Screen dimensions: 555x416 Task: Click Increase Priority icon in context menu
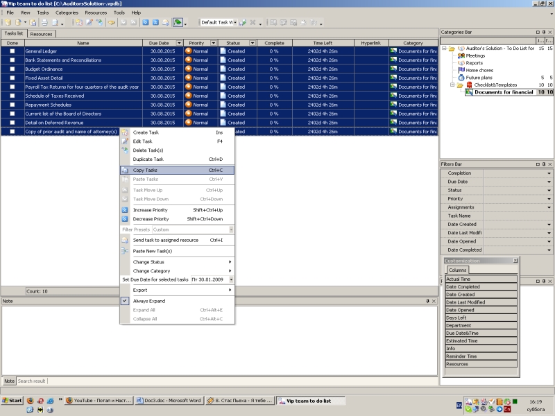coord(125,209)
